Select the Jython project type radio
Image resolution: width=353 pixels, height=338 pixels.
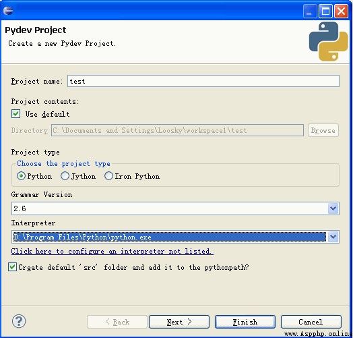click(x=65, y=176)
